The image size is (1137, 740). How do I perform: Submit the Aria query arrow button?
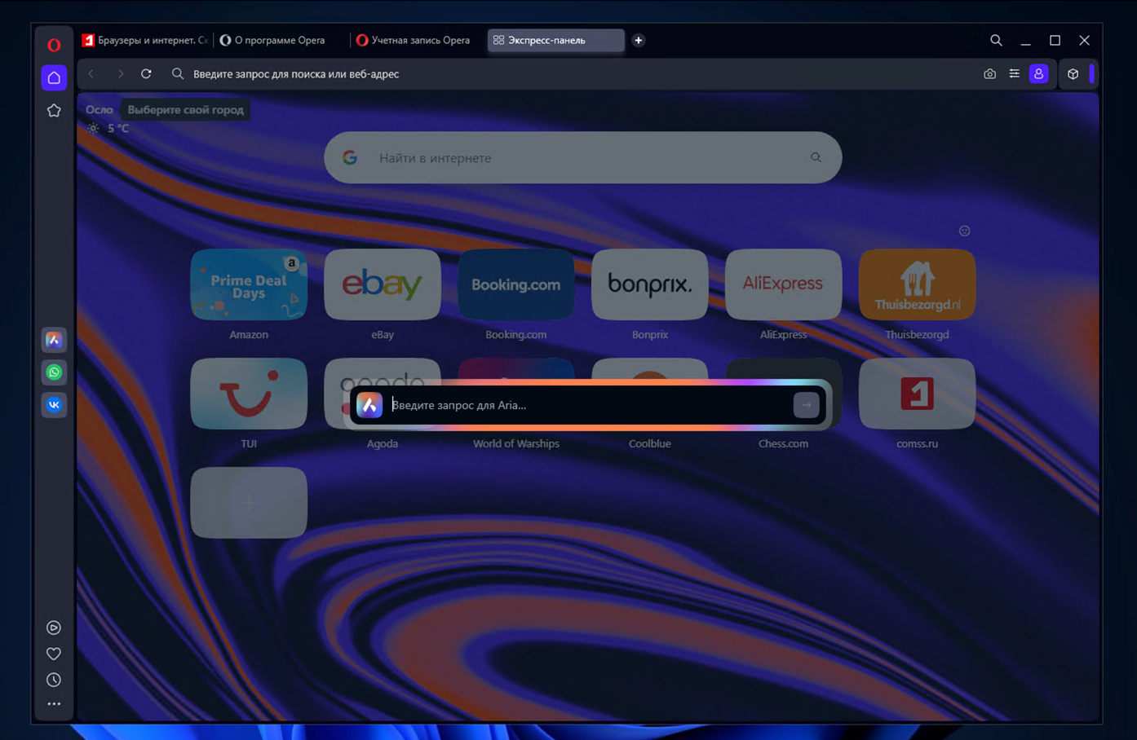point(806,405)
